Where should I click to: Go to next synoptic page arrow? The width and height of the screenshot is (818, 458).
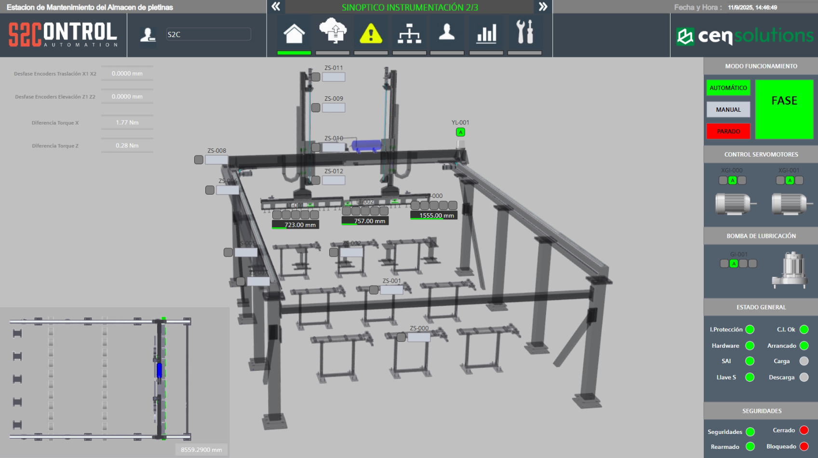click(543, 7)
